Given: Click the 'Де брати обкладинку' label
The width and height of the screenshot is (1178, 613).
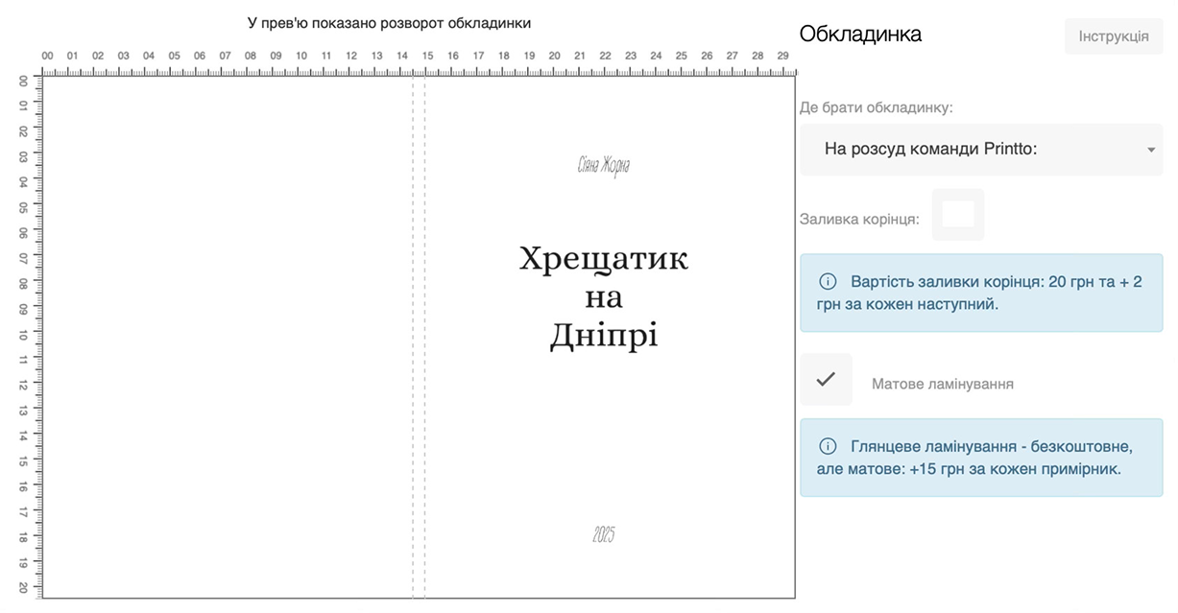Looking at the screenshot, I should coord(876,107).
